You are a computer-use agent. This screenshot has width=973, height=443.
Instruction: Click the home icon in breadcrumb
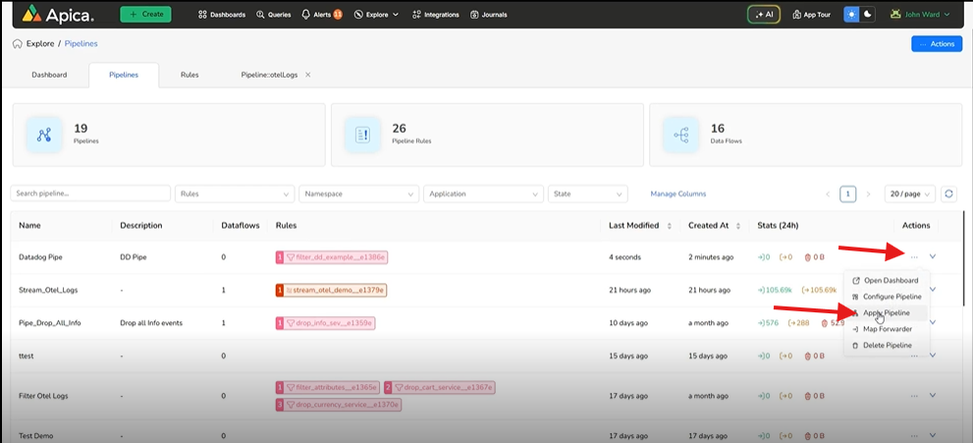pos(17,44)
